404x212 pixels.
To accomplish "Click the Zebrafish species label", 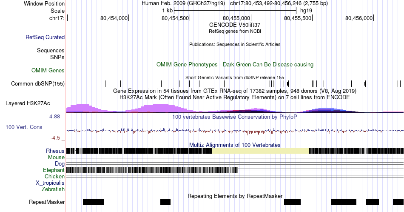I will pyautogui.click(x=53, y=189).
